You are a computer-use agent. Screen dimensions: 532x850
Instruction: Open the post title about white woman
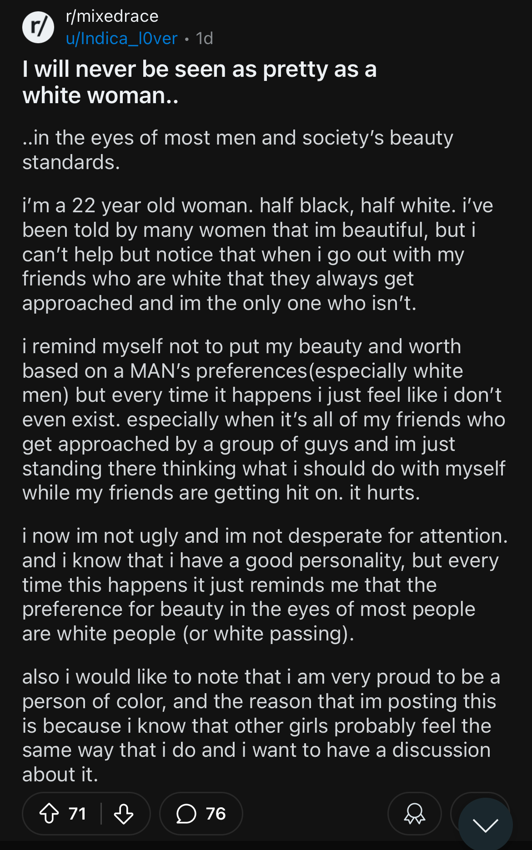pyautogui.click(x=200, y=82)
